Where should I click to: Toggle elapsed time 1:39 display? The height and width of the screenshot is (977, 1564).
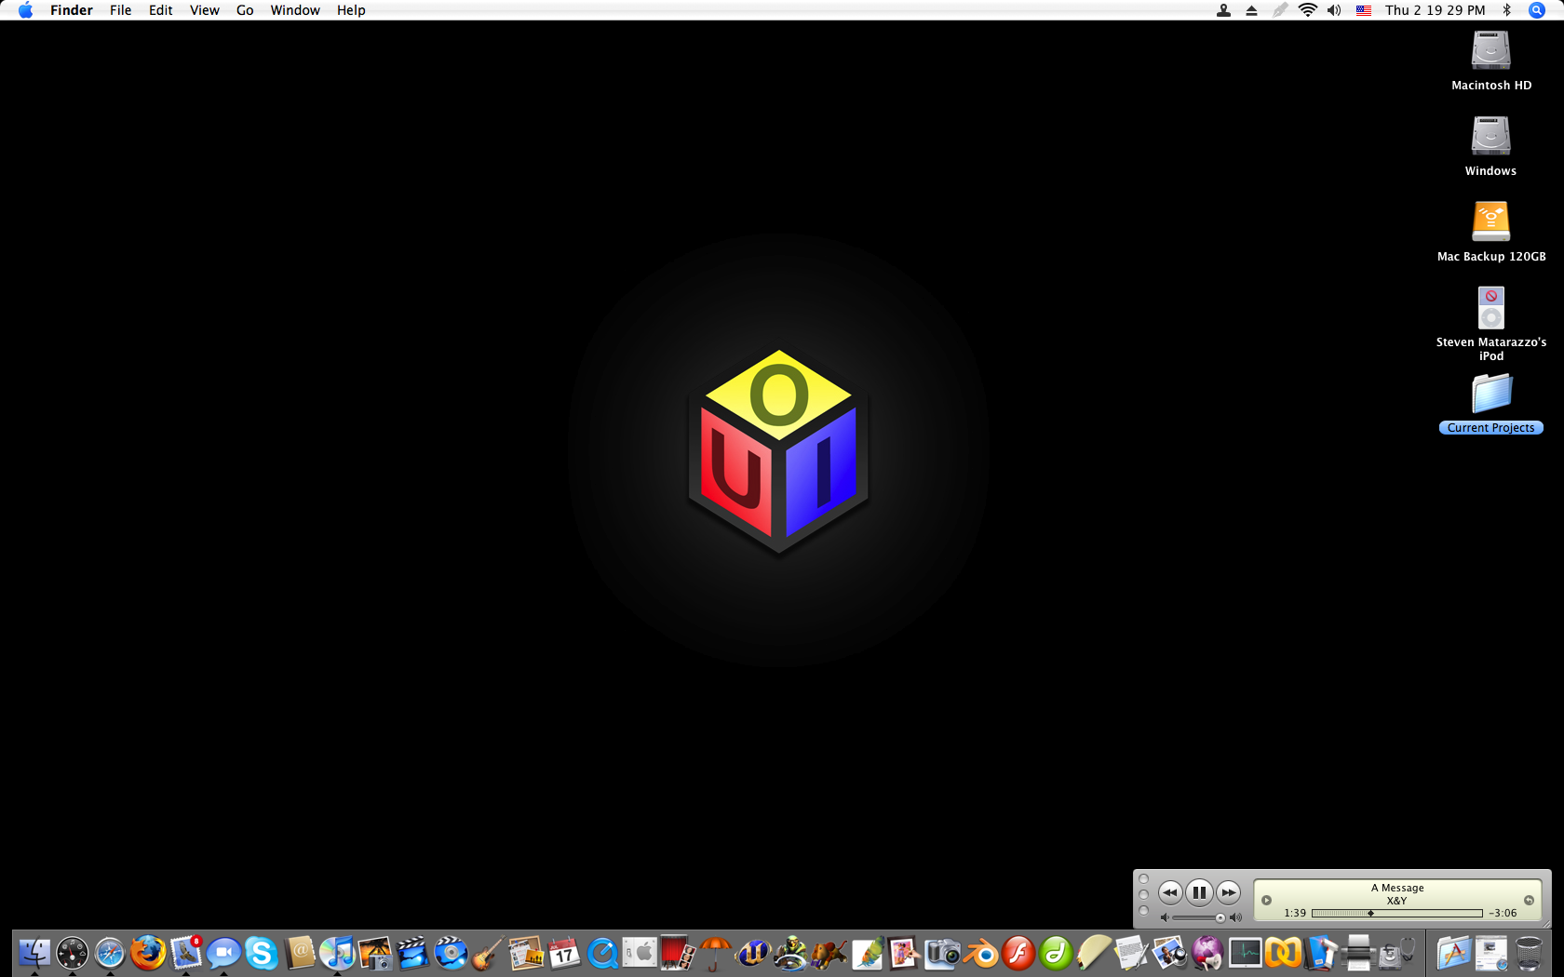[x=1295, y=914]
